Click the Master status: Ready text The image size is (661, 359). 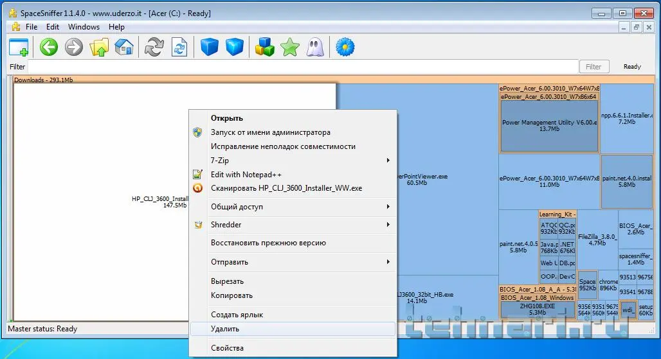coord(42,329)
